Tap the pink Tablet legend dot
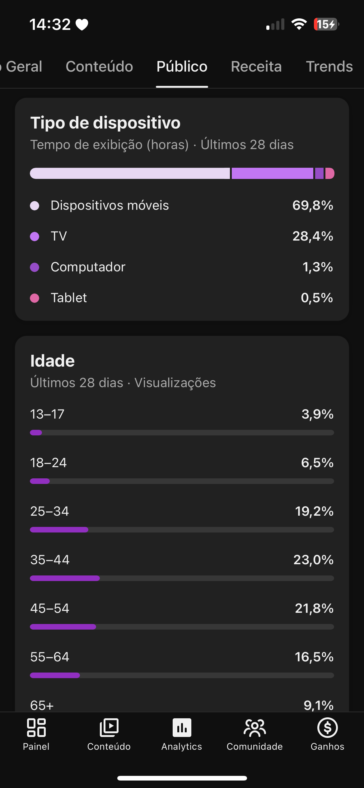Image resolution: width=364 pixels, height=788 pixels. (35, 298)
